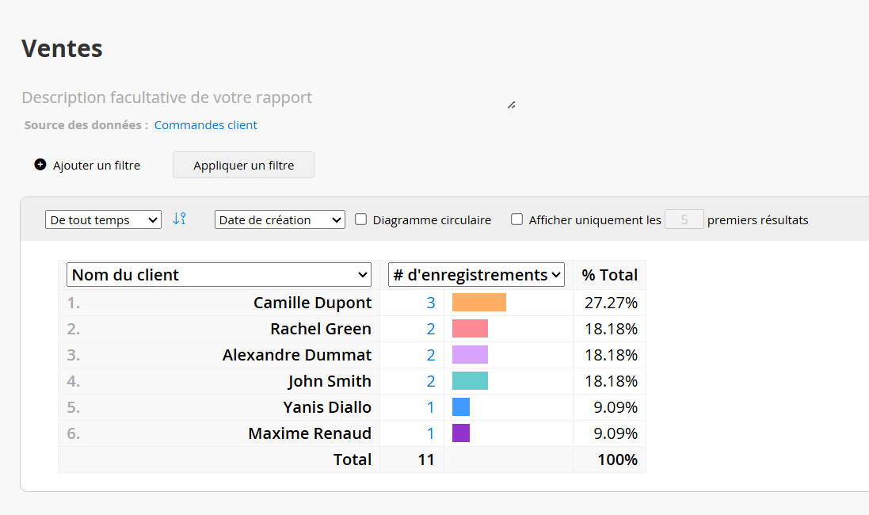Click the description field resize handle

click(511, 105)
